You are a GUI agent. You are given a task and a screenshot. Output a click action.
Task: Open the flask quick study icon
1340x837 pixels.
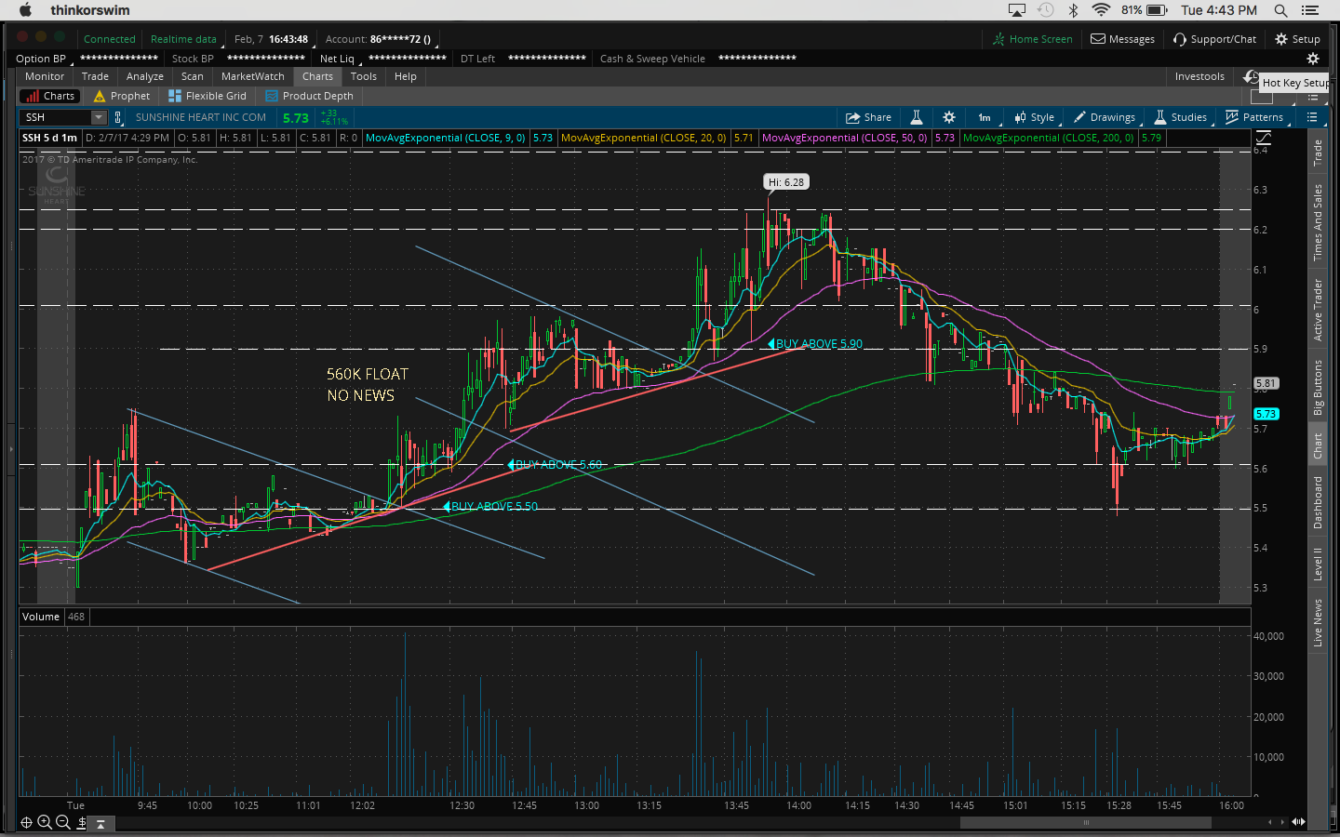[917, 117]
